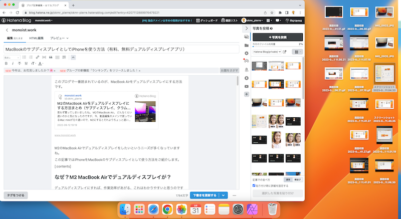The width and height of the screenshot is (401, 219).
Task: Select the 通常 layout option
Action: point(288,179)
